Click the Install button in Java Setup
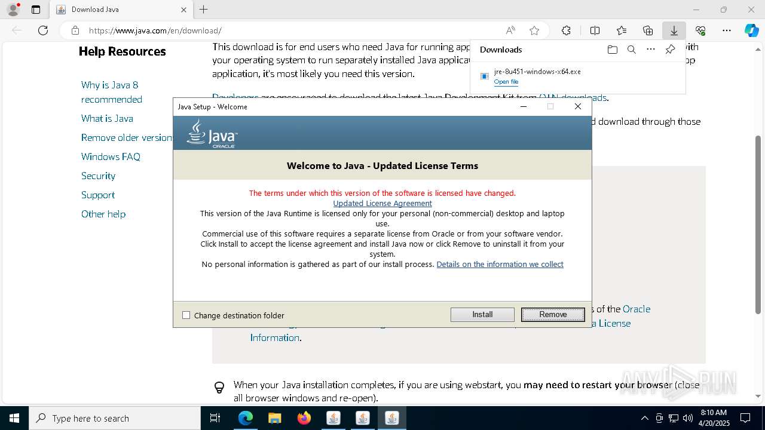Viewport: 765px width, 430px height. point(482,315)
